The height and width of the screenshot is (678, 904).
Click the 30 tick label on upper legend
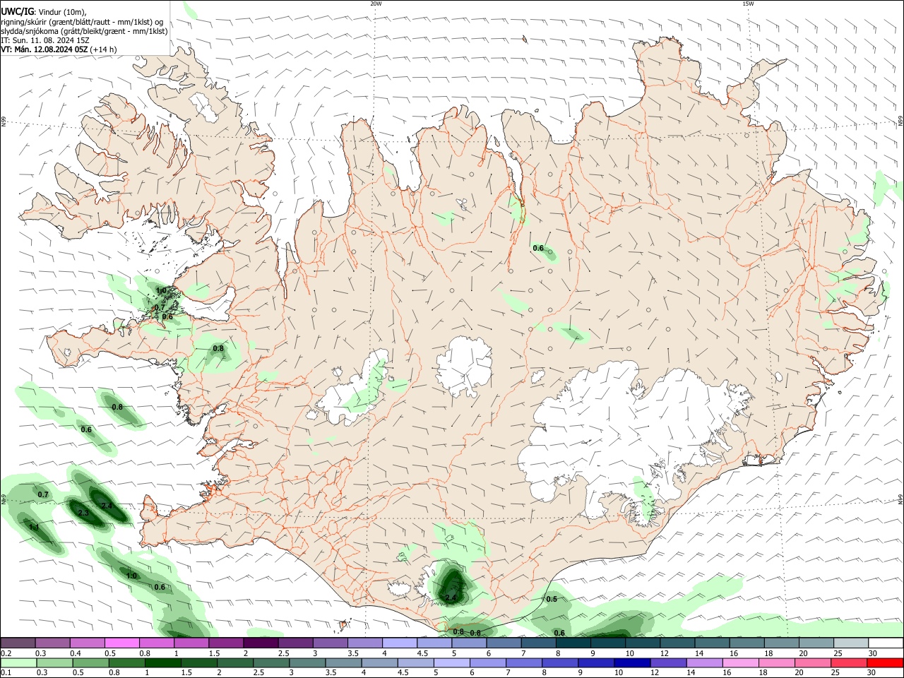point(873,653)
